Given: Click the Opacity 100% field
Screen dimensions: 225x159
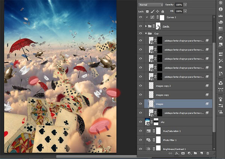Looking at the screenshot, I should [179, 5].
